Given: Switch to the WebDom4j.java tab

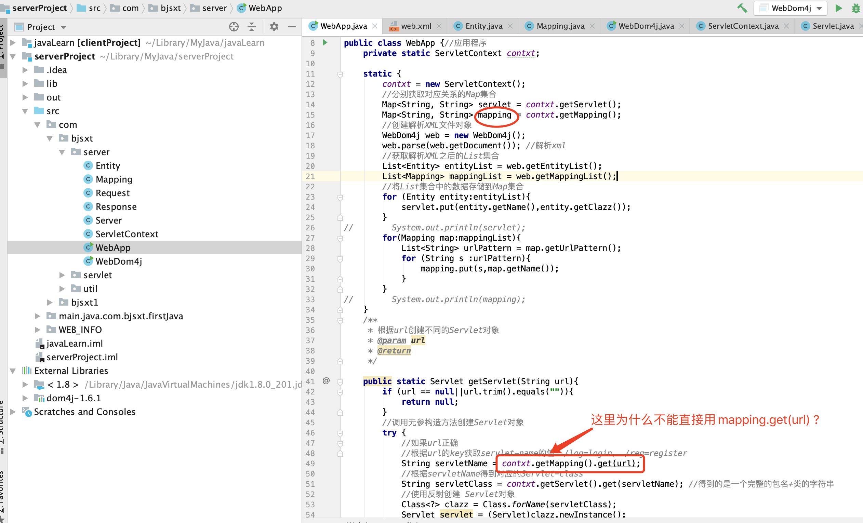Looking at the screenshot, I should [x=646, y=26].
